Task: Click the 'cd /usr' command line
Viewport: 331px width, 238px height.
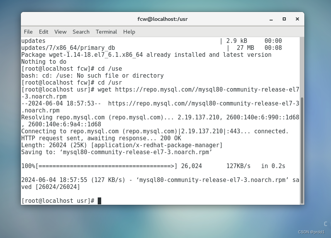Action: point(71,83)
